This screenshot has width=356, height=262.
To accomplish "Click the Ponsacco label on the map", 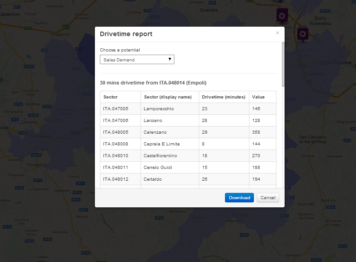I will tap(37, 165).
